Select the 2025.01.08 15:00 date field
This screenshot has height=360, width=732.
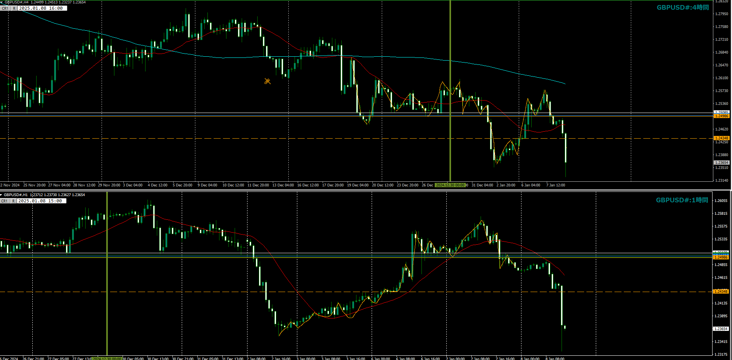(41, 201)
